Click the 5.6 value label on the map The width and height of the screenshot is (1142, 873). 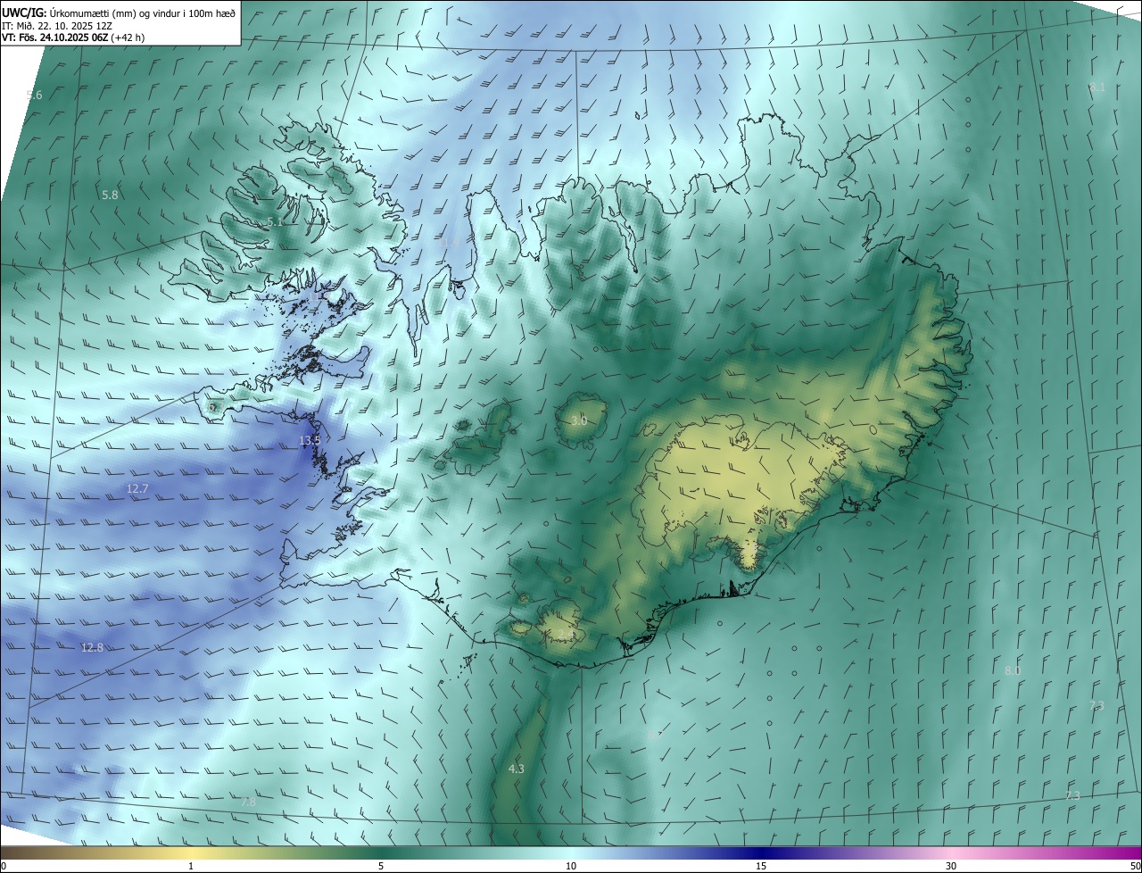[x=34, y=95]
